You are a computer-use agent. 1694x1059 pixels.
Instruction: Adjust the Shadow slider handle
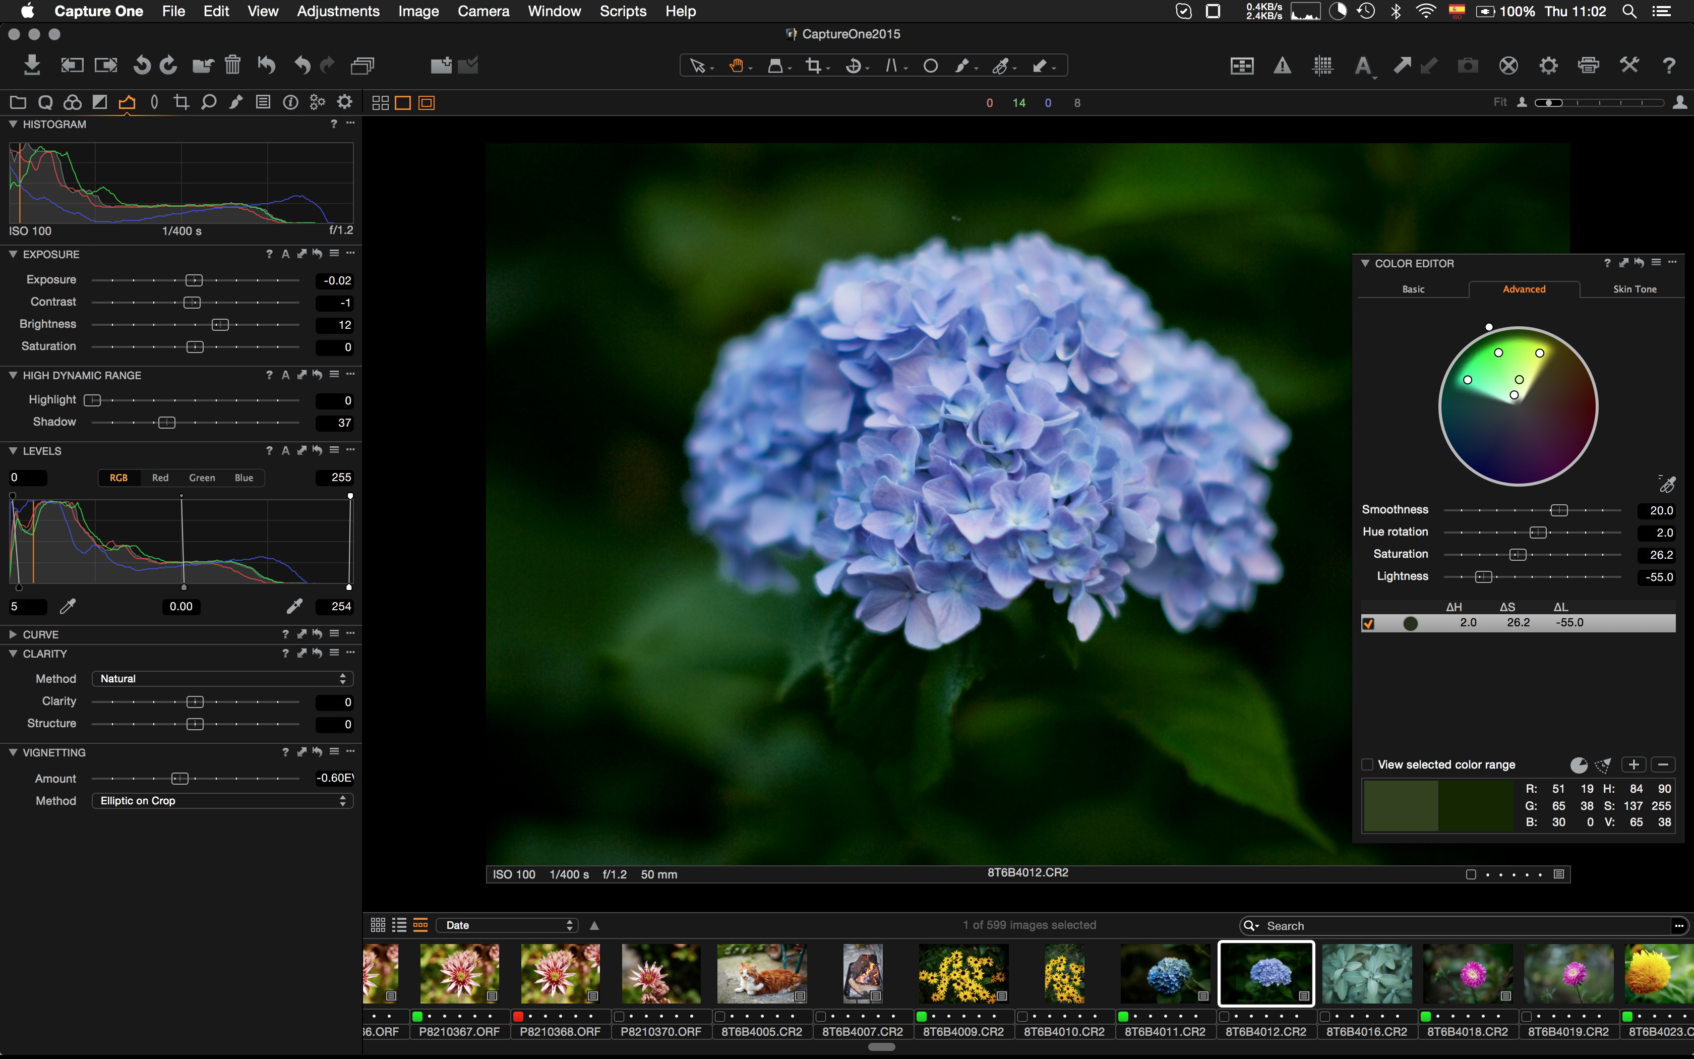166,423
